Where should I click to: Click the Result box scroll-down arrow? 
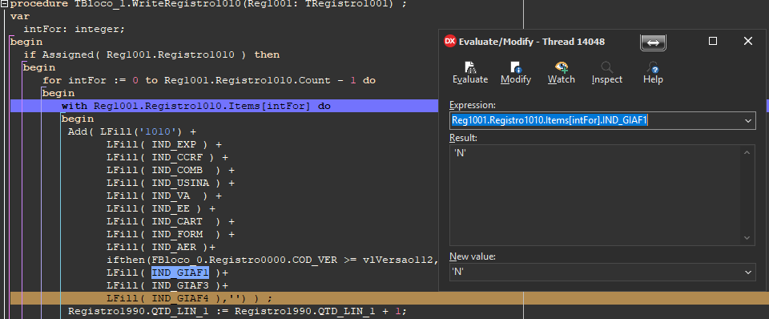[747, 238]
